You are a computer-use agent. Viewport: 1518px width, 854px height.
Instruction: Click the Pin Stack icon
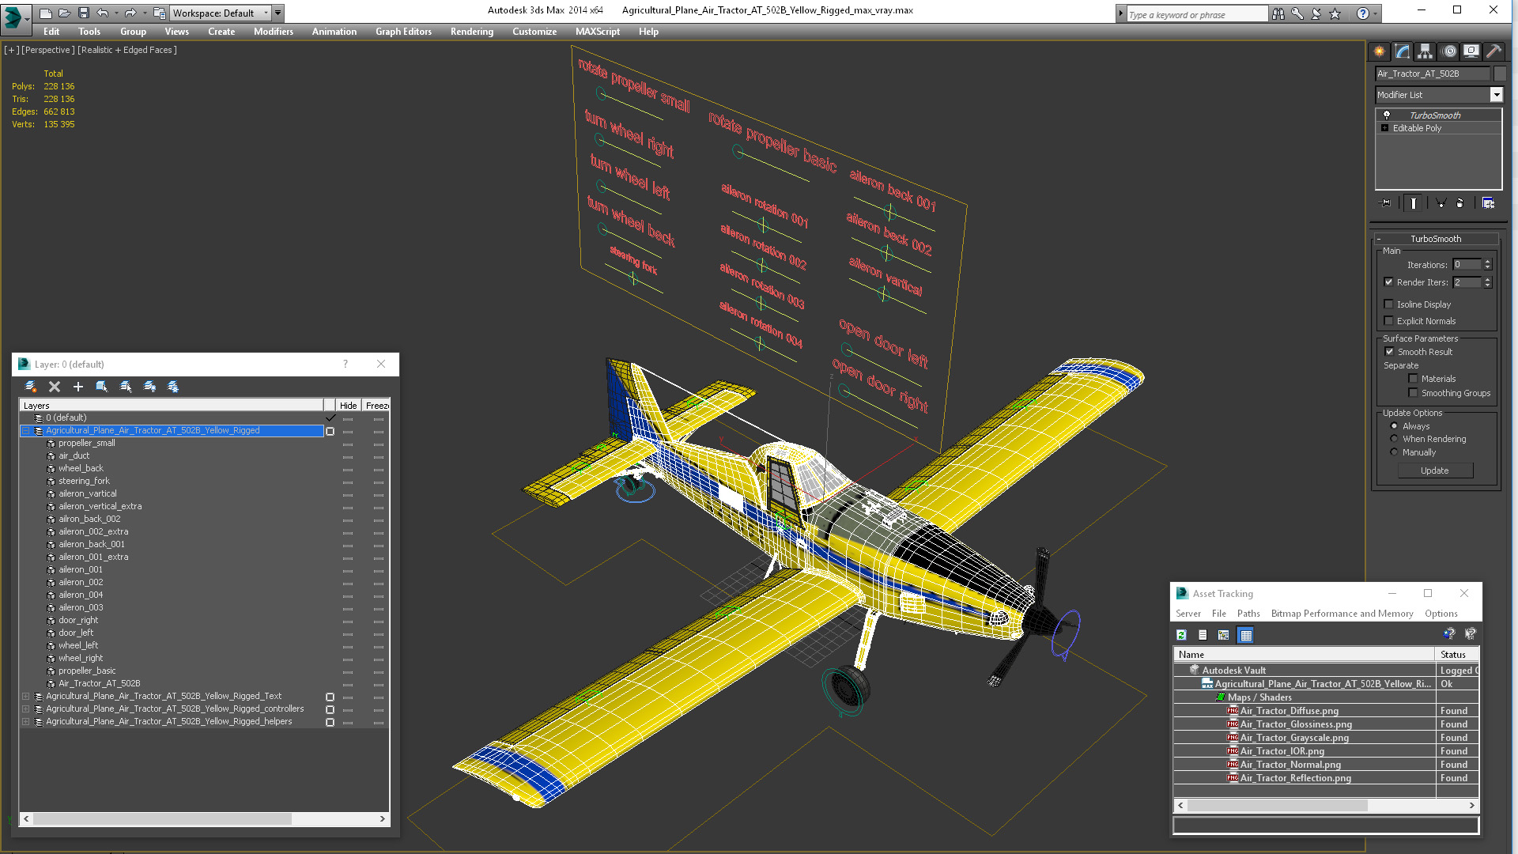click(1386, 203)
